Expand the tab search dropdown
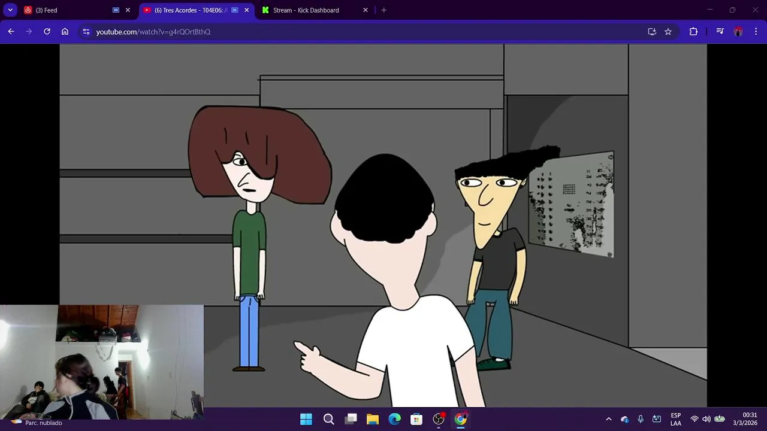Viewport: 767px width, 431px height. click(x=10, y=10)
